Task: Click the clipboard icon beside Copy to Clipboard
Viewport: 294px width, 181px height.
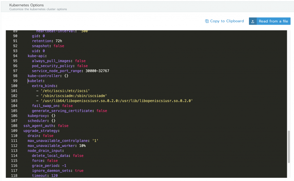Action: (207, 21)
